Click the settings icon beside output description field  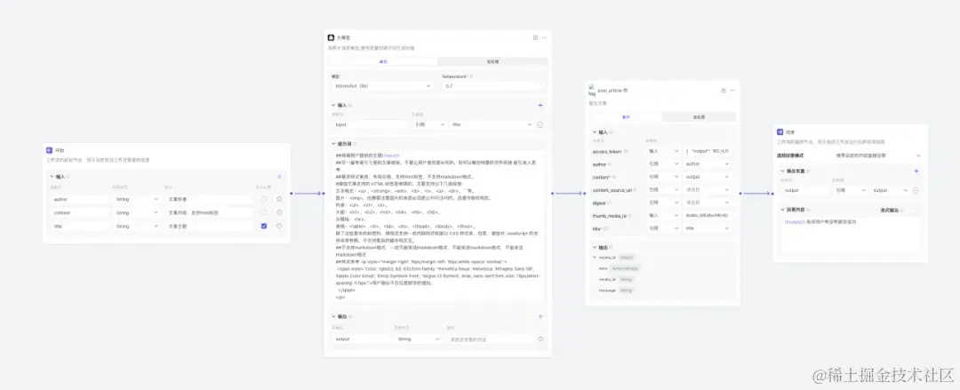click(540, 338)
